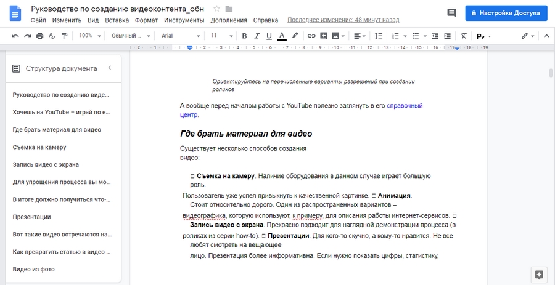555x285 pixels.
Task: Collapse the document outline panel
Action: coord(110,68)
